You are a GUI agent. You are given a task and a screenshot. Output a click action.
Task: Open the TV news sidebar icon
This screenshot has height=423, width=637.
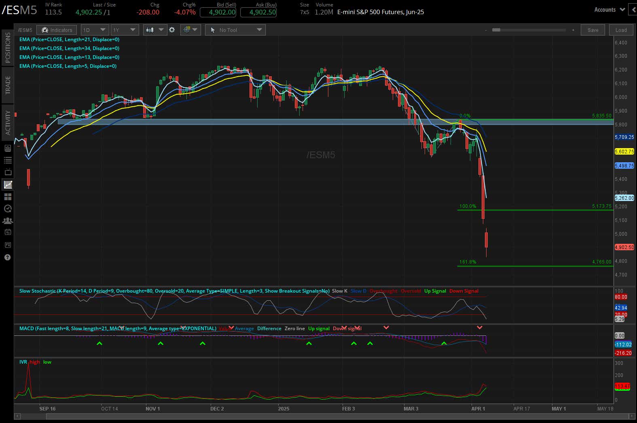[x=8, y=172]
